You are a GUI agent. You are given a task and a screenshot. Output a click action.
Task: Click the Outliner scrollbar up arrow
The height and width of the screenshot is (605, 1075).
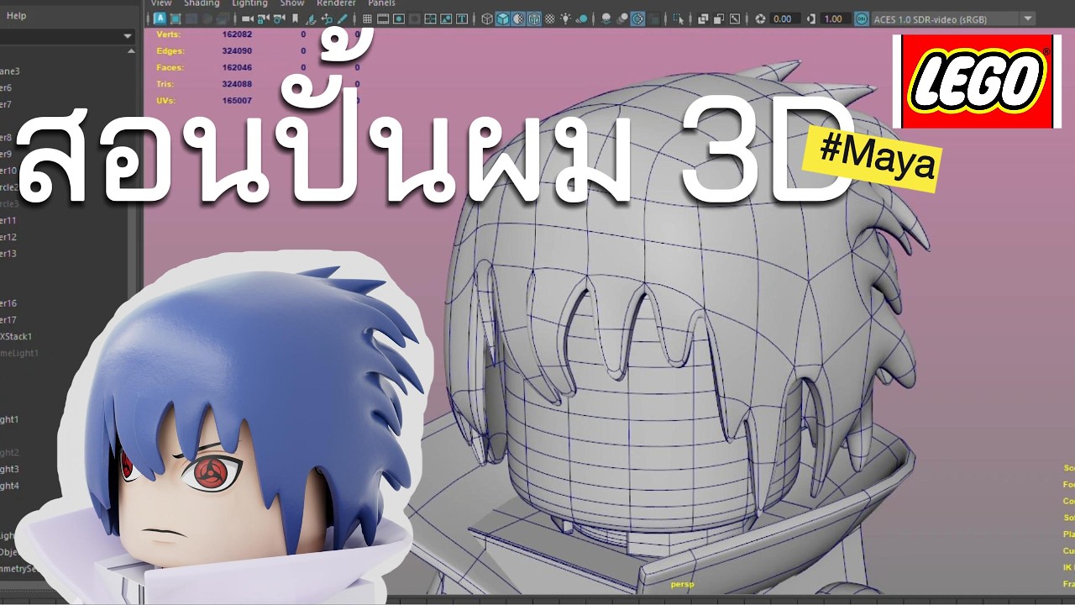131,51
